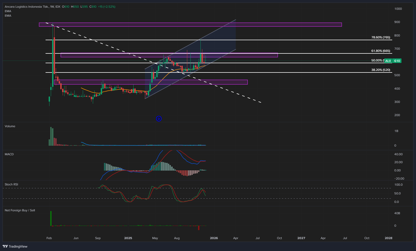Select the dashed white descending trendline
This screenshot has width=416, height=251.
point(153,63)
